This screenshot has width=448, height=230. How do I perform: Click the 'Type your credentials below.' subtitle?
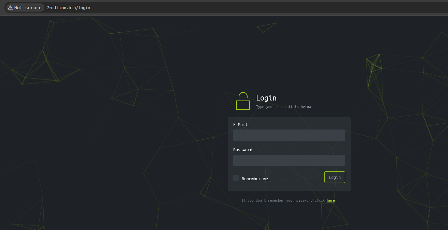pyautogui.click(x=284, y=107)
